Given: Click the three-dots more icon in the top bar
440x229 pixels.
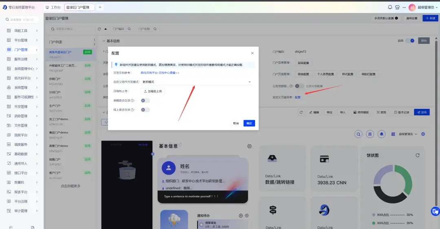Looking at the screenshot, I should click(x=404, y=8).
